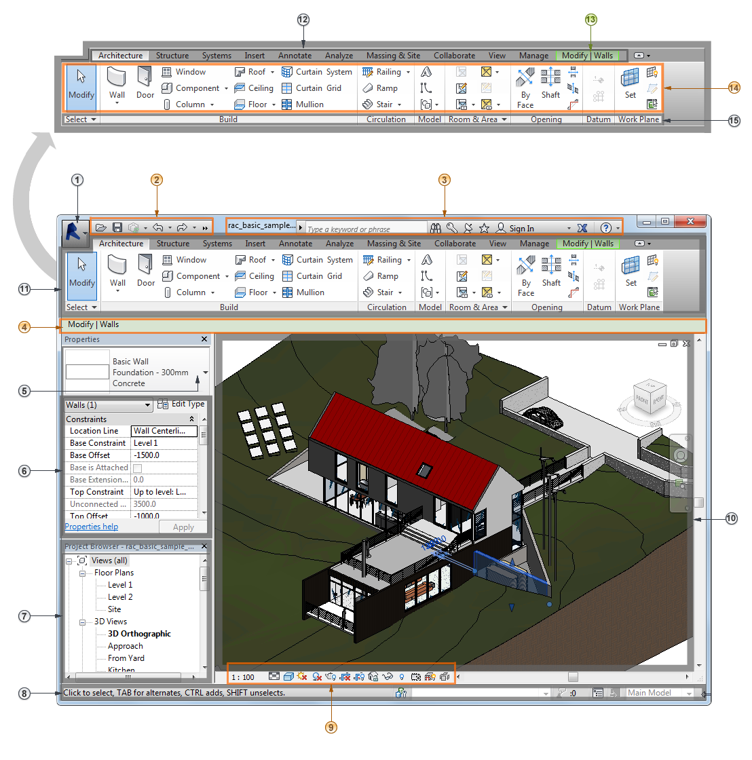Click the Edit Type button
The width and height of the screenshot is (752, 760).
[181, 404]
